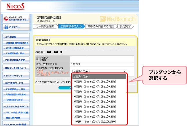Click the NetBranch watermark logo in header
The height and width of the screenshot is (126, 187).
coord(118,19)
